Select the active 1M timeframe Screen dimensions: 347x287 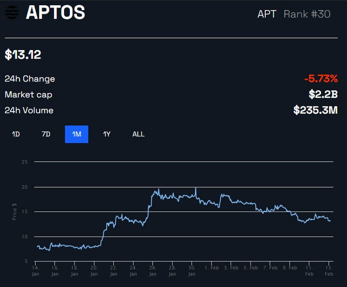77,134
